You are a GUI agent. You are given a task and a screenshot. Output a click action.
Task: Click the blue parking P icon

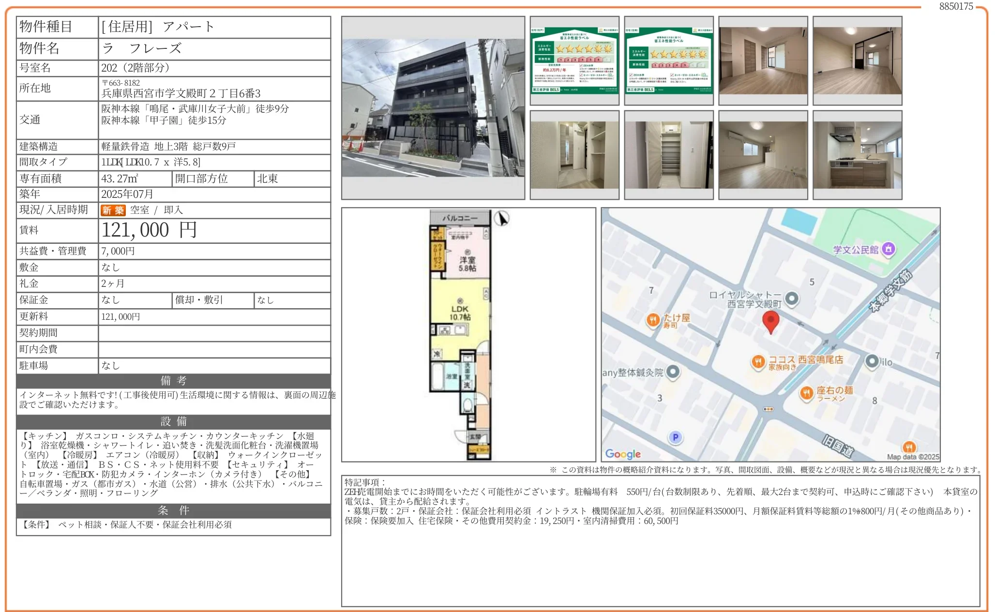675,437
